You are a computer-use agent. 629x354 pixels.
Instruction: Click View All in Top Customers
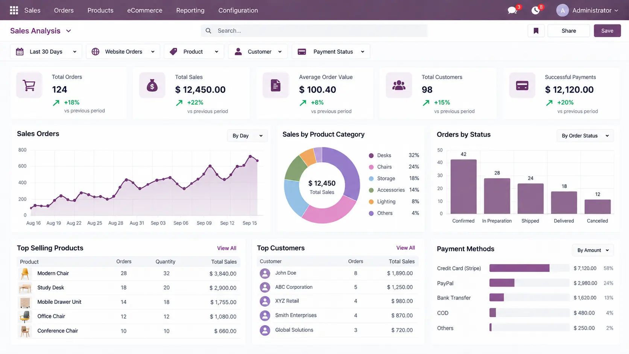(406, 248)
